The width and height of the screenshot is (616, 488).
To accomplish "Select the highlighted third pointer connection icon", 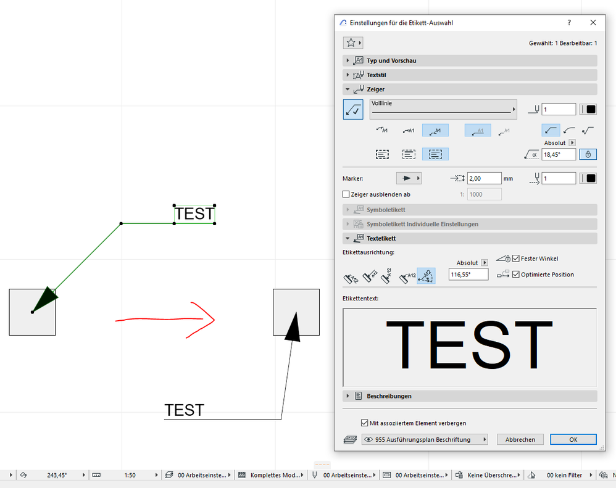I will tap(435, 130).
